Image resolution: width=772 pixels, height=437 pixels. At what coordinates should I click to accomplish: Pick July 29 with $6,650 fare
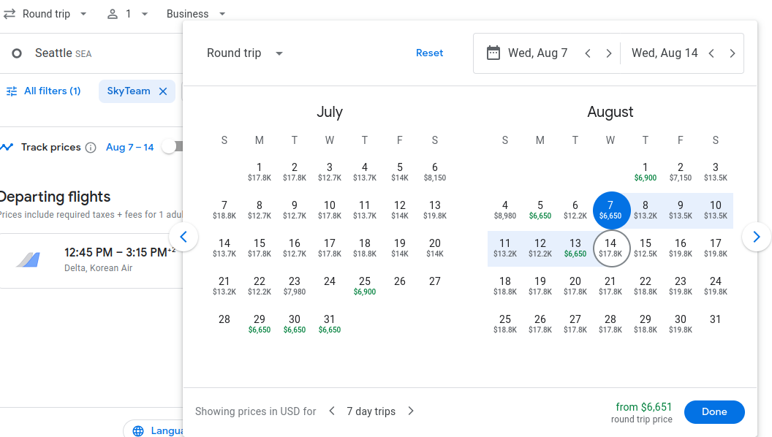pyautogui.click(x=259, y=324)
